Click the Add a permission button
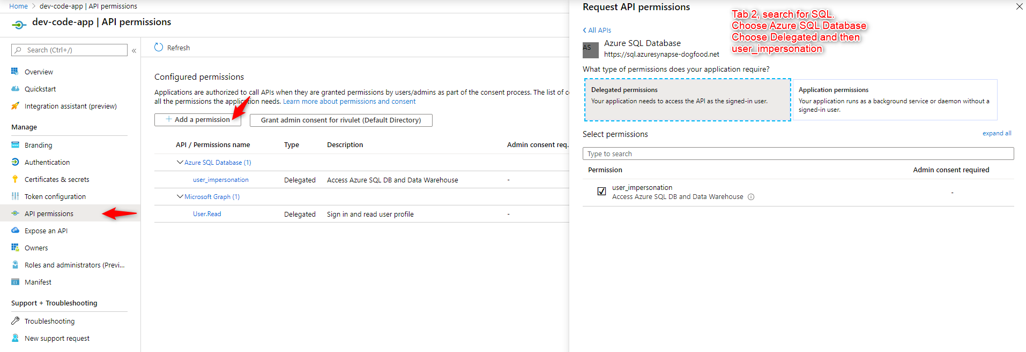 tap(198, 120)
